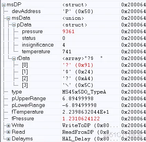Click the location address in msDP row
Image resolution: width=146 pixels, height=142 pixels.
[x=133, y=5]
